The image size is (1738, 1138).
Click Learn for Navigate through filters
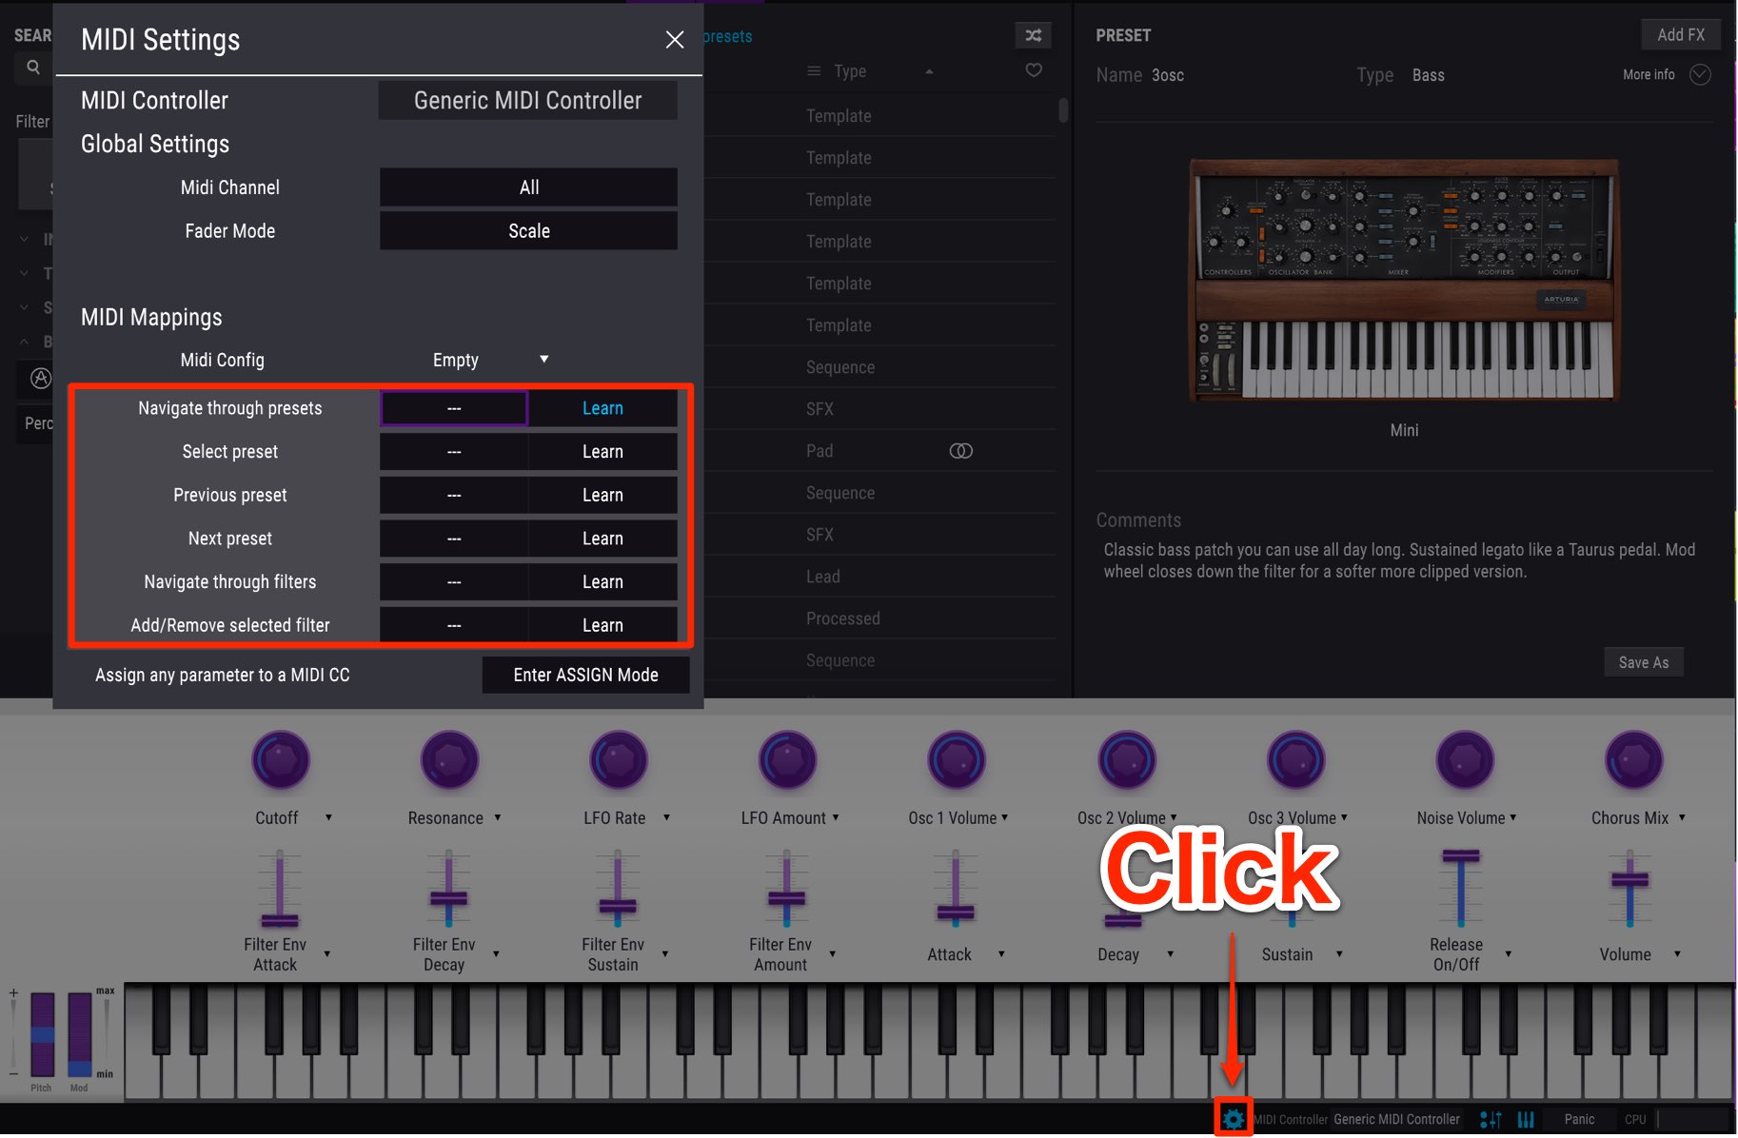(x=602, y=581)
